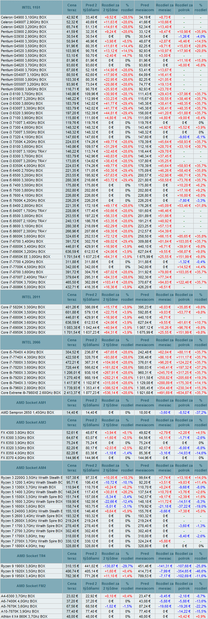Viewport: 208px width, 619px height.
Task: Select Ryzen 3 2200G Wraith Stealth row name
Action: (32, 478)
